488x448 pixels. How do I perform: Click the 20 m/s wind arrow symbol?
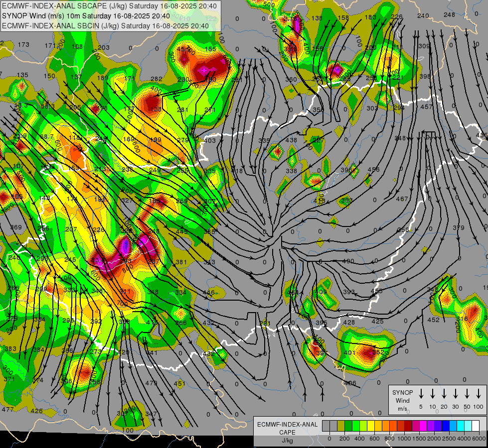click(444, 394)
